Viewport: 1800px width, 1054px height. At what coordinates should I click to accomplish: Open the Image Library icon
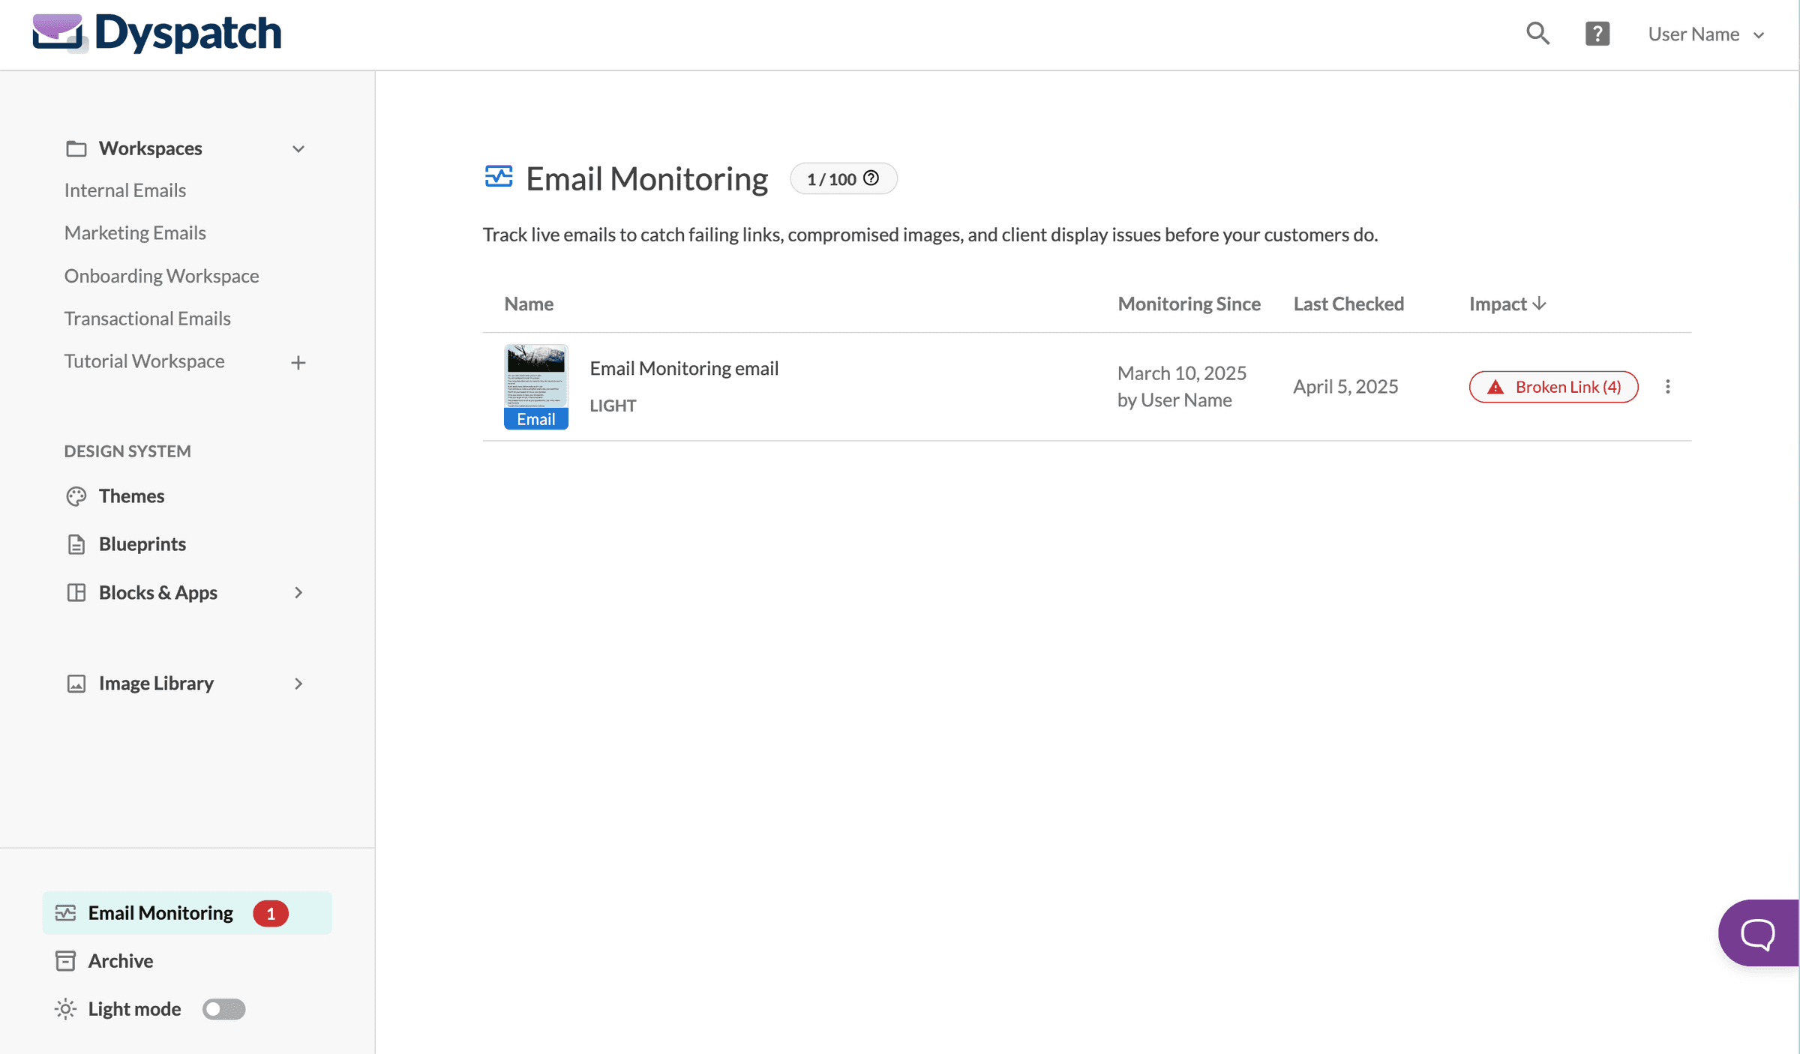pyautogui.click(x=76, y=683)
